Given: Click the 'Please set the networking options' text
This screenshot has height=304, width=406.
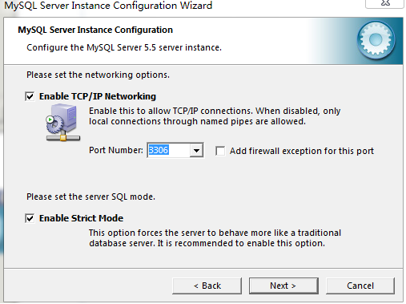Looking at the screenshot, I should [98, 75].
